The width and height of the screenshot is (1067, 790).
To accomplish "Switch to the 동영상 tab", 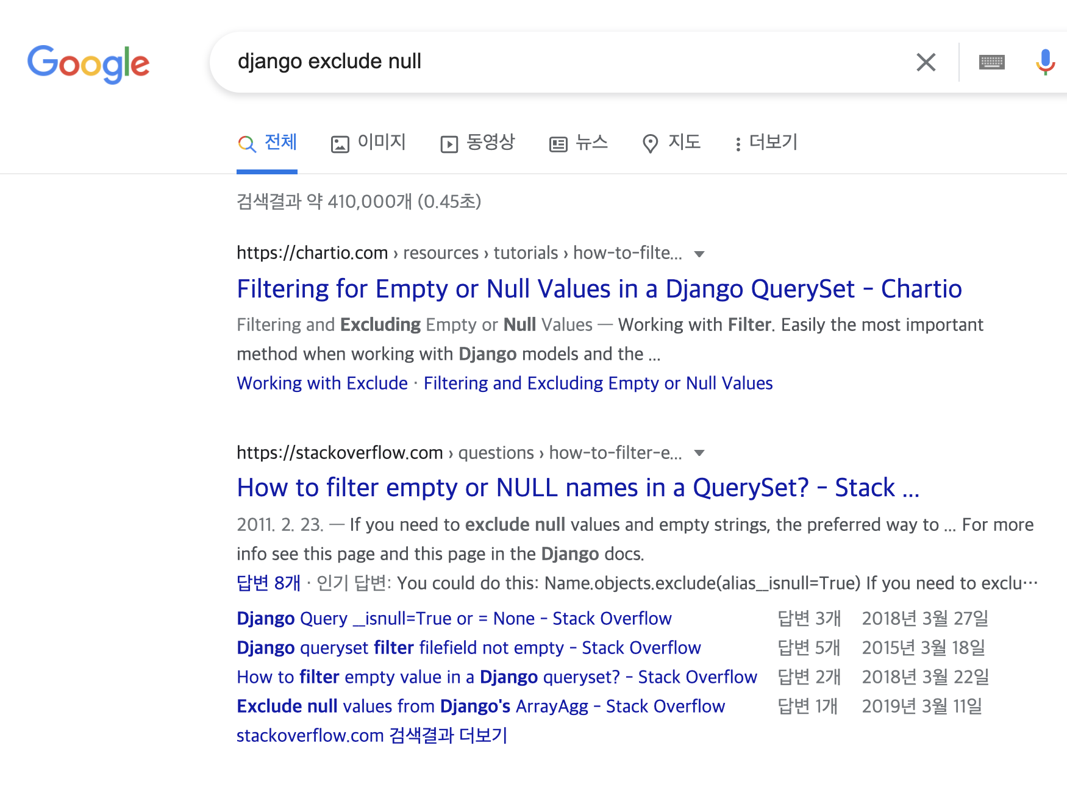I will (x=477, y=143).
